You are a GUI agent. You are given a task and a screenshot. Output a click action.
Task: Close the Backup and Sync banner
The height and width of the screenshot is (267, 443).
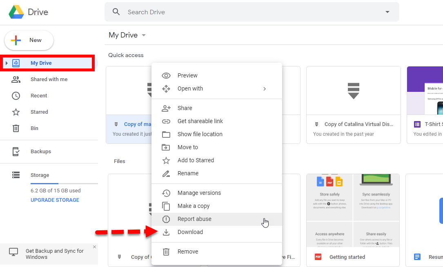[x=94, y=247]
